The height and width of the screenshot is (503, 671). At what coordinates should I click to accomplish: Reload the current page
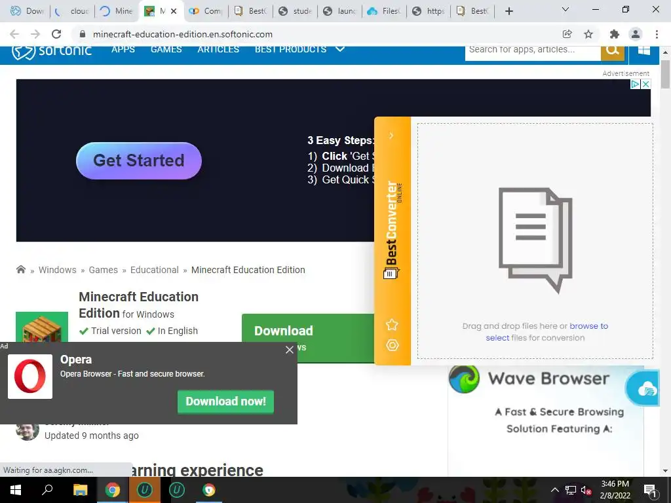tap(56, 34)
